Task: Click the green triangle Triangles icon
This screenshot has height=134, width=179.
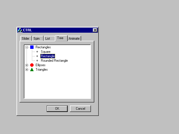Action: (32, 70)
